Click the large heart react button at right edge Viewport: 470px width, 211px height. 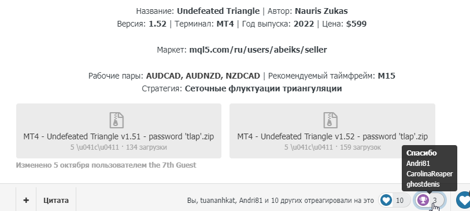[464, 200]
